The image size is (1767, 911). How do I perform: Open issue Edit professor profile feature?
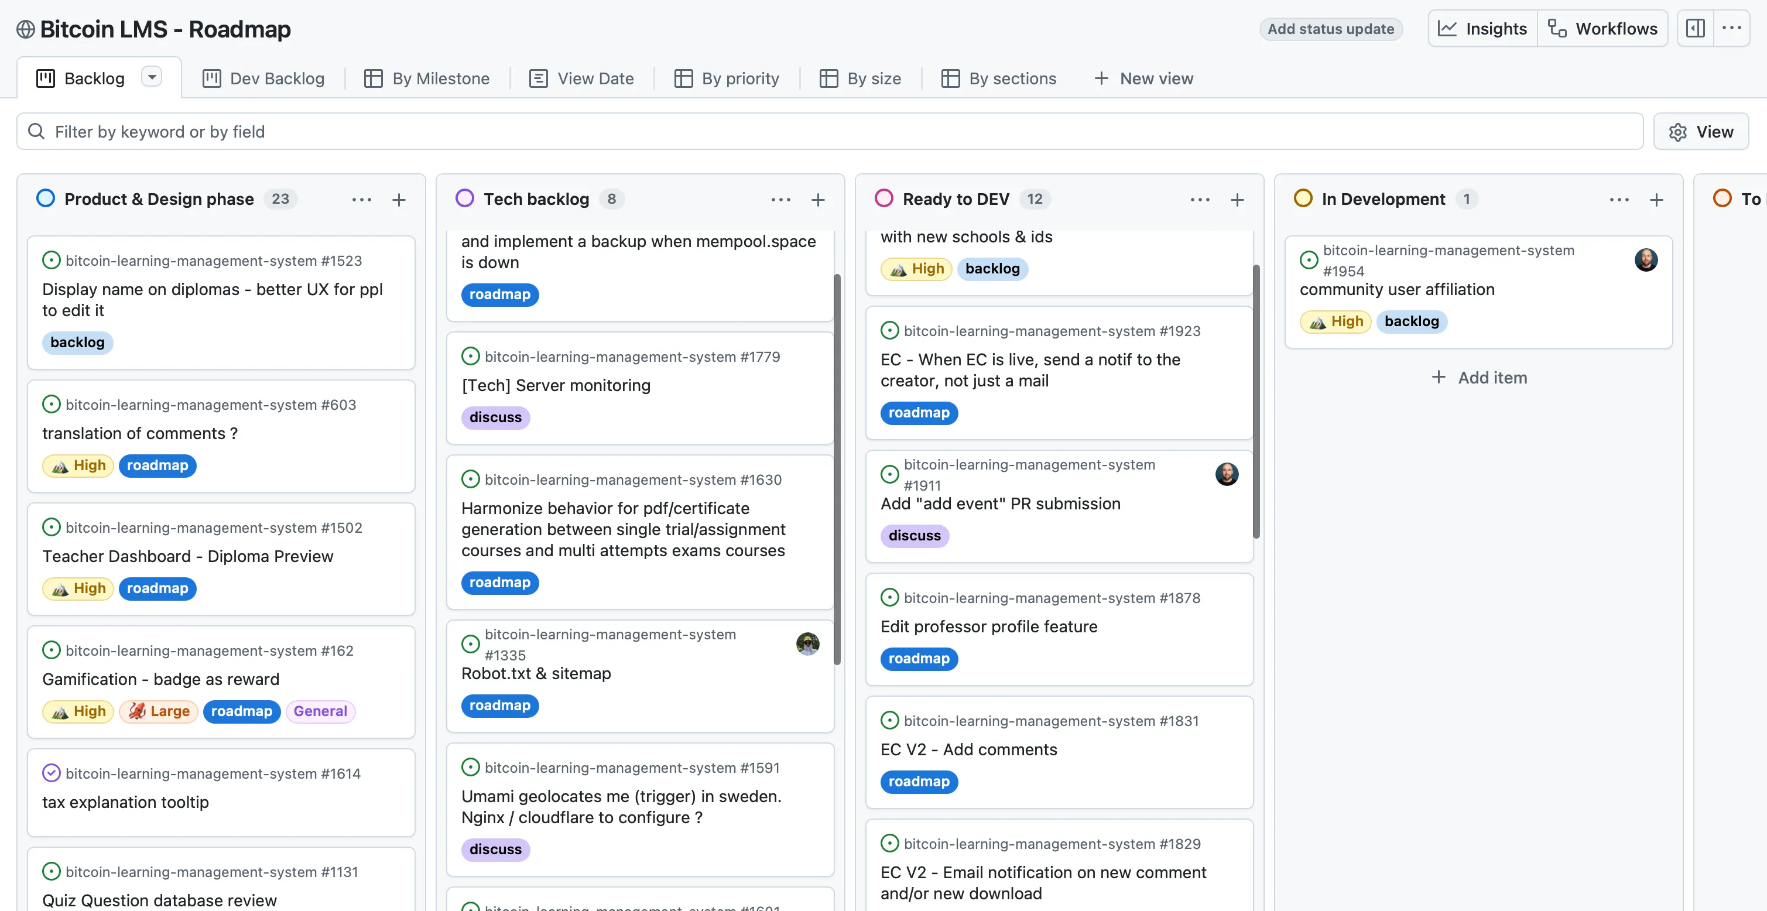click(988, 626)
